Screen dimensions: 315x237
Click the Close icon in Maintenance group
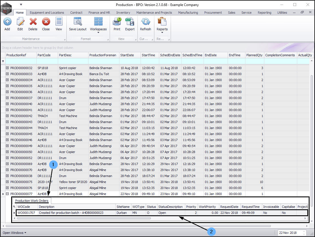(46, 22)
